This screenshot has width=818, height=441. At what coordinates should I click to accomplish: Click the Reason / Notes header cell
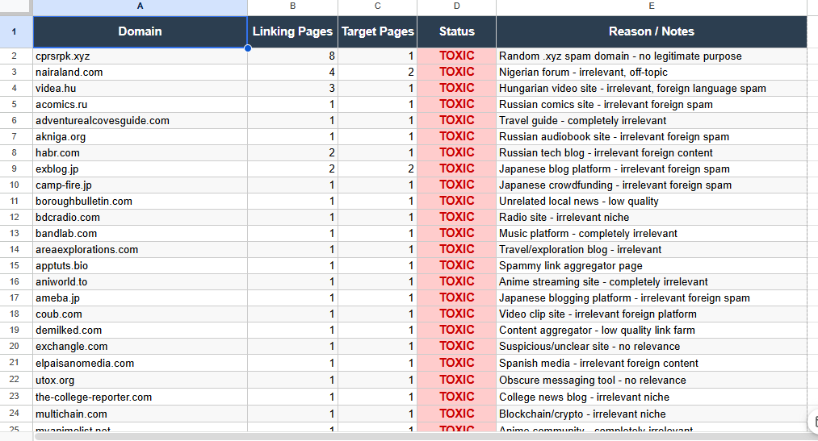pos(652,31)
